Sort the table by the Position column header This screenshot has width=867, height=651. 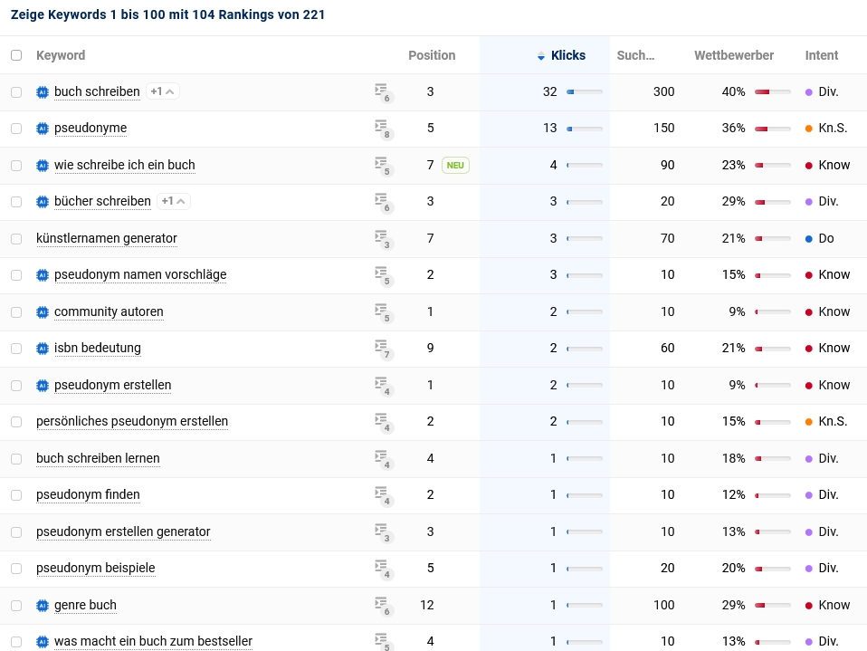coord(432,55)
